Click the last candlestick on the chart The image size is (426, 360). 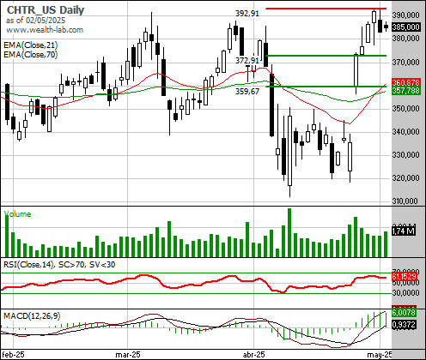coord(386,27)
